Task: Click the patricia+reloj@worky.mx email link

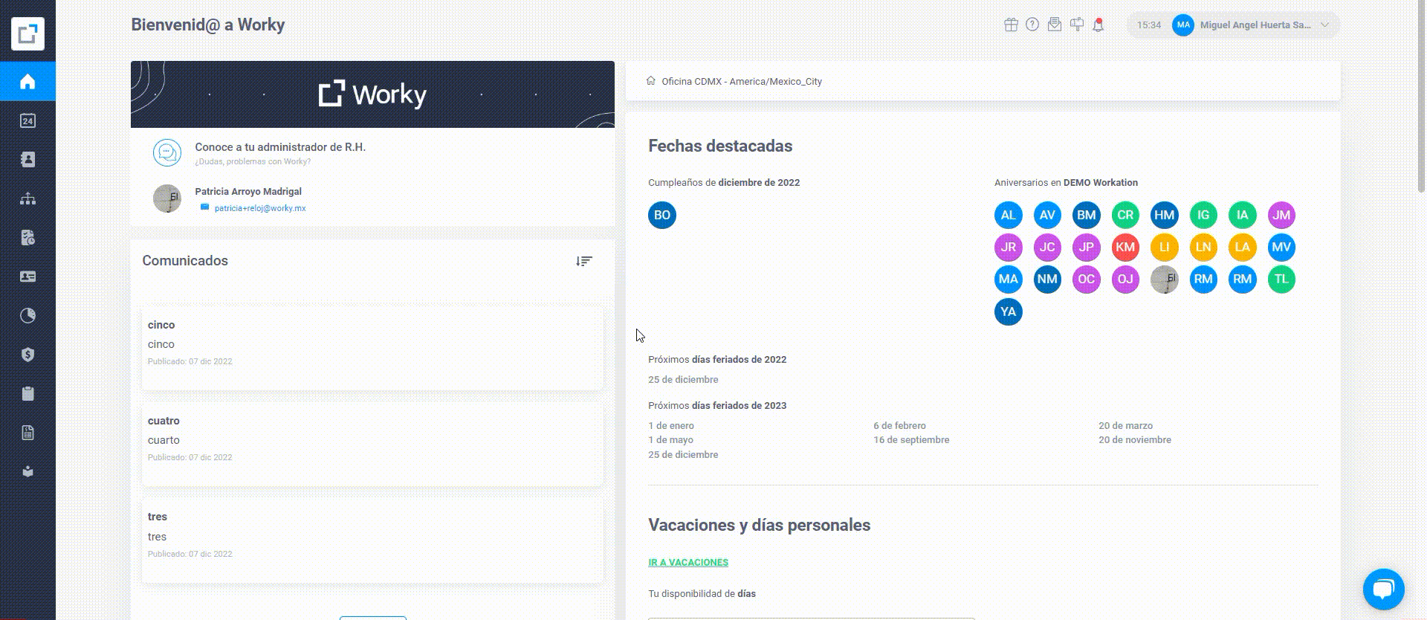Action: tap(260, 208)
